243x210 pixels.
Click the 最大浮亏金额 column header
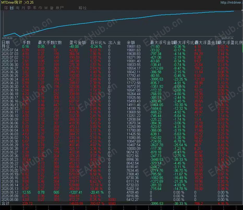pos(162,42)
